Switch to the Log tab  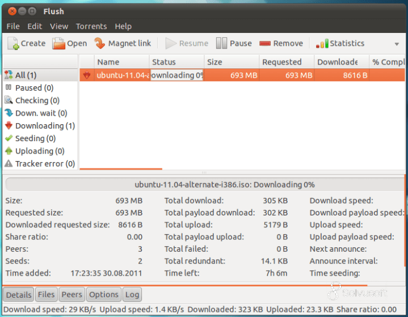click(x=132, y=294)
